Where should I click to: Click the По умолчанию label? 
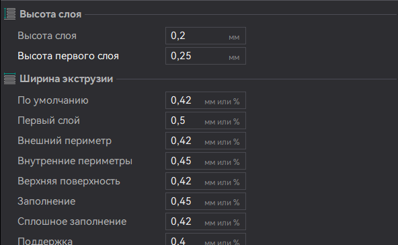tap(53, 100)
